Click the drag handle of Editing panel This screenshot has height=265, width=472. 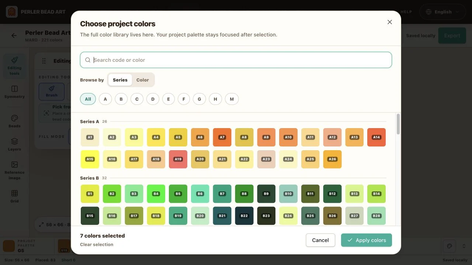44,61
